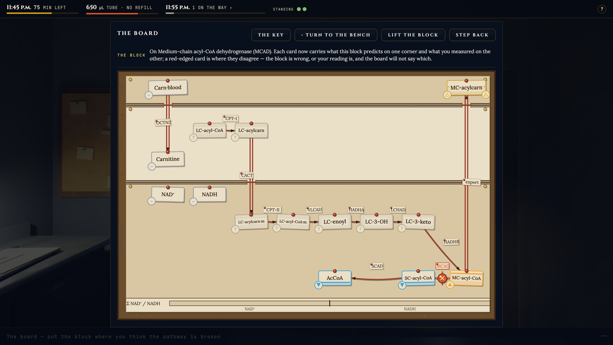Image resolution: width=613 pixels, height=345 pixels.
Task: Click the blue down-triangle badge on AcCoA
Action: point(318,285)
